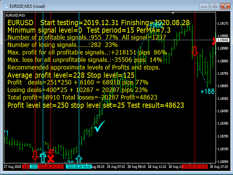Screen dimensions: 233x175
Task: Select the cyan up arrow beside the red X
Action: (x=43, y=158)
